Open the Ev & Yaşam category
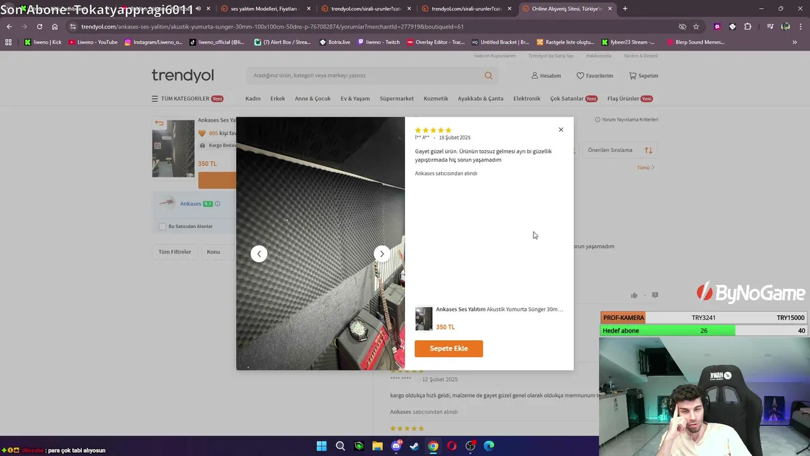The width and height of the screenshot is (810, 456). [355, 99]
